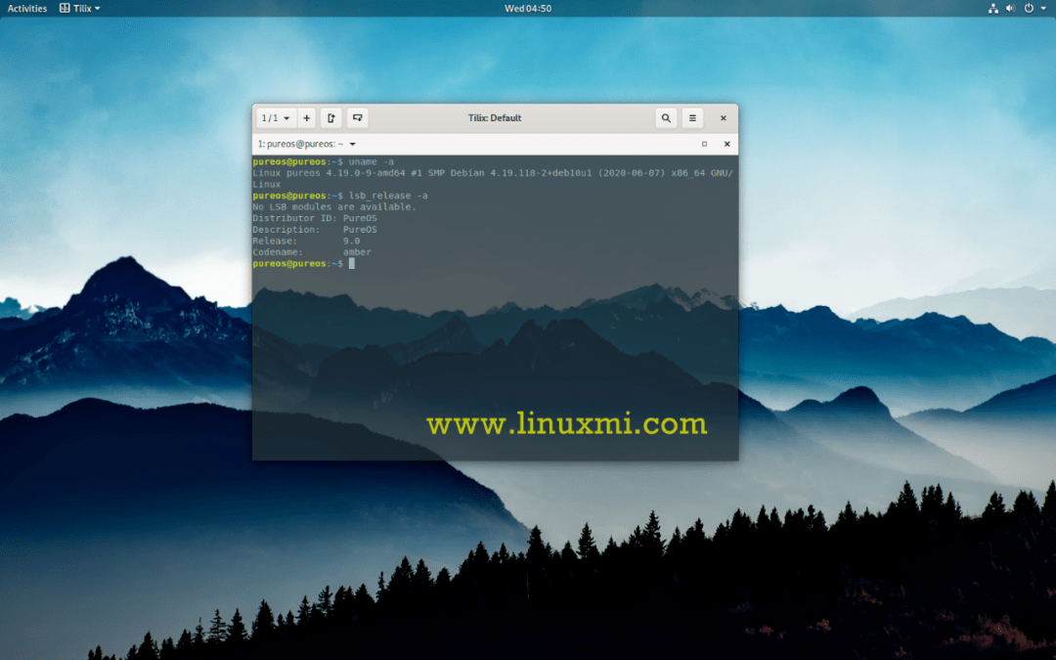This screenshot has width=1056, height=660.
Task: Close the pureos terminal pane
Action: tap(726, 143)
